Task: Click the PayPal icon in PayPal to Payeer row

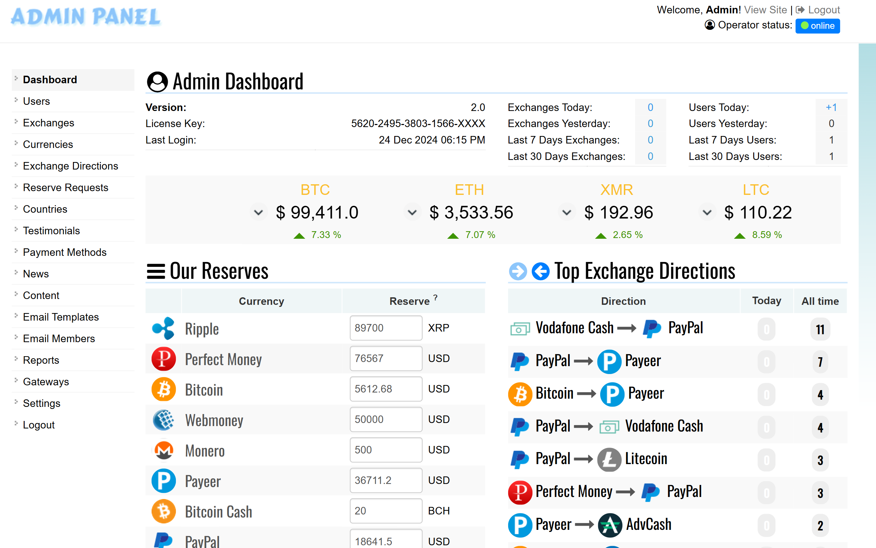Action: [x=520, y=361]
